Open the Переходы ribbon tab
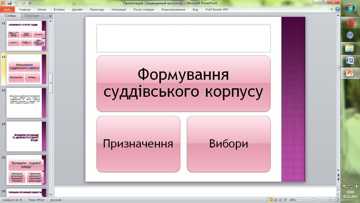 [97, 10]
